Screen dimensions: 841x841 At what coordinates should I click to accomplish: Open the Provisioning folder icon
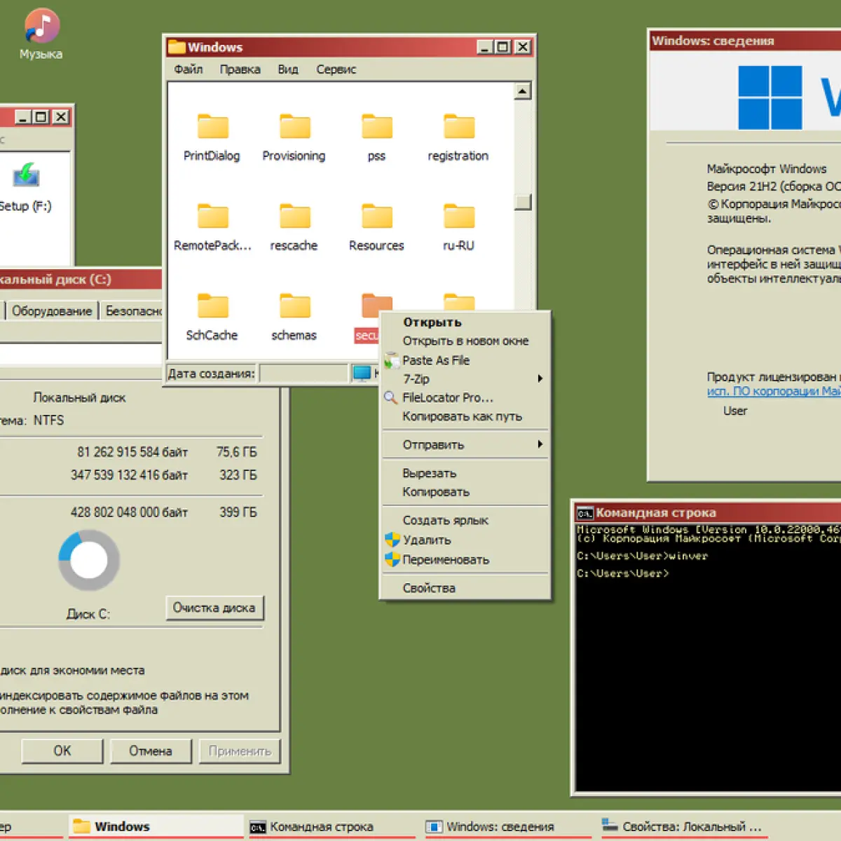coord(294,127)
